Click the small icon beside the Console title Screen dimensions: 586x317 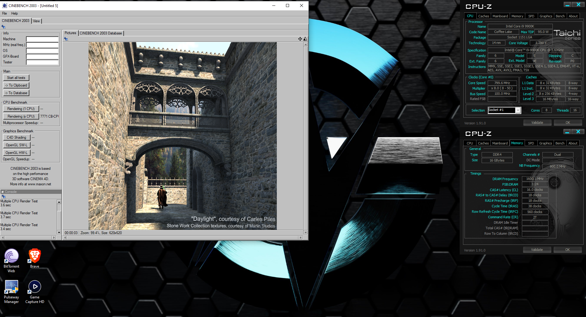pos(2,192)
